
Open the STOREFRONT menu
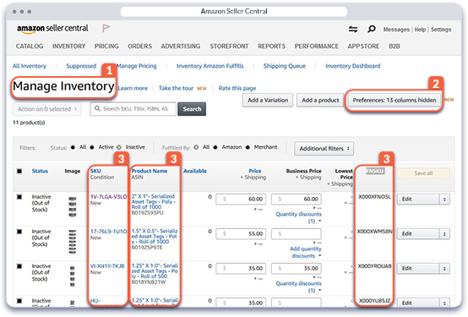coord(229,46)
